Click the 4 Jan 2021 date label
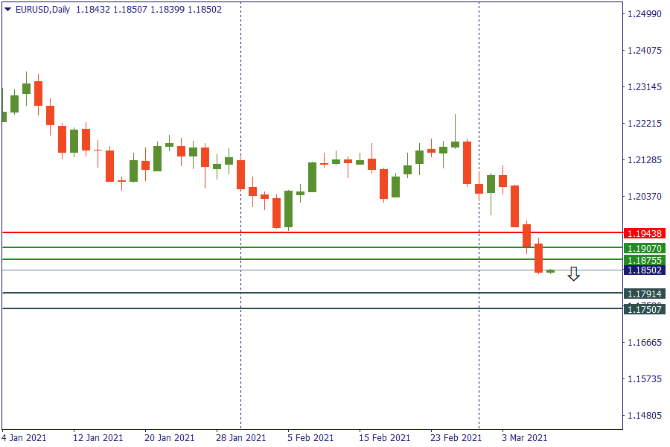Screen dimensions: 670x447 (24, 438)
